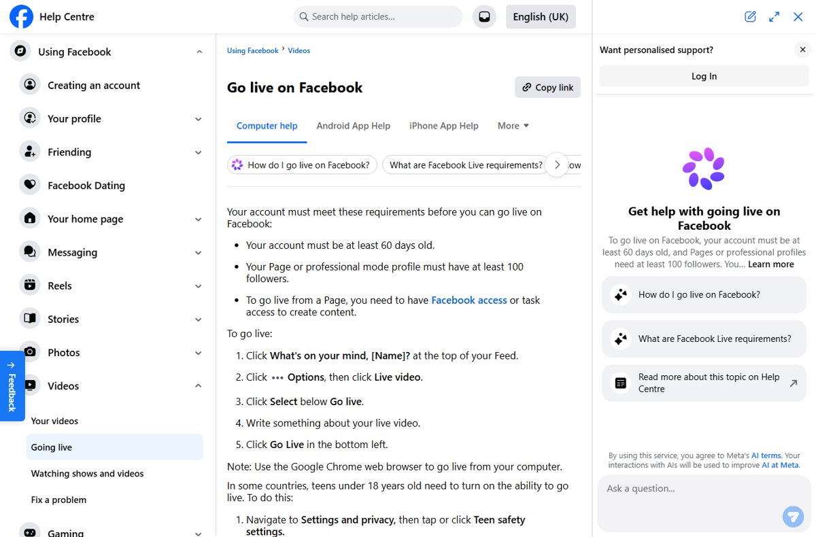Viewport: 816px width, 537px height.
Task: Open the Feedback side tab
Action: click(x=12, y=386)
